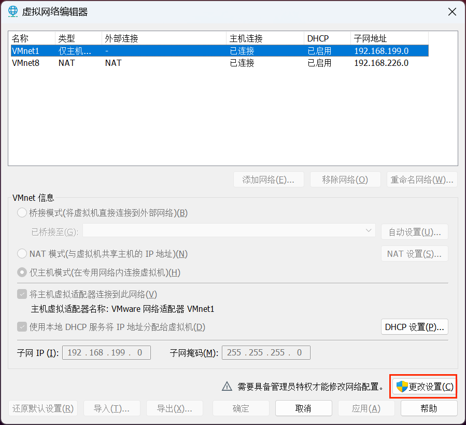This screenshot has height=425, width=466.
Task: Click the 子网地址 column header
Action: (x=389, y=38)
